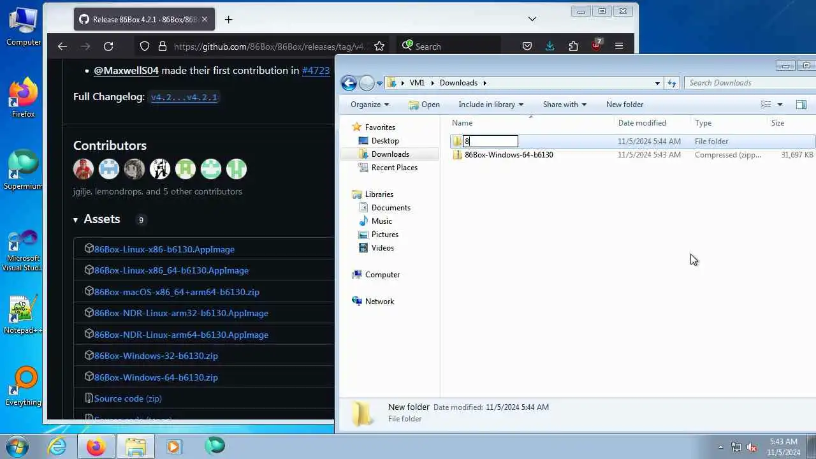Open the Share with dropdown

coord(564,105)
